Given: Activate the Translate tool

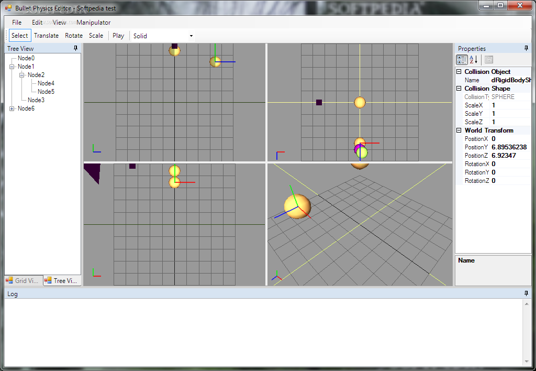Looking at the screenshot, I should 46,36.
